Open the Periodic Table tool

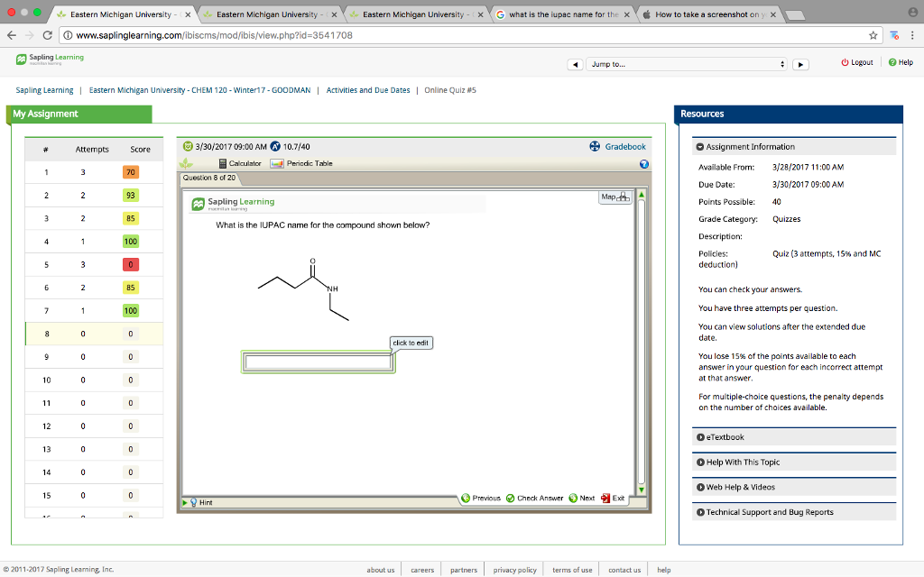(301, 164)
